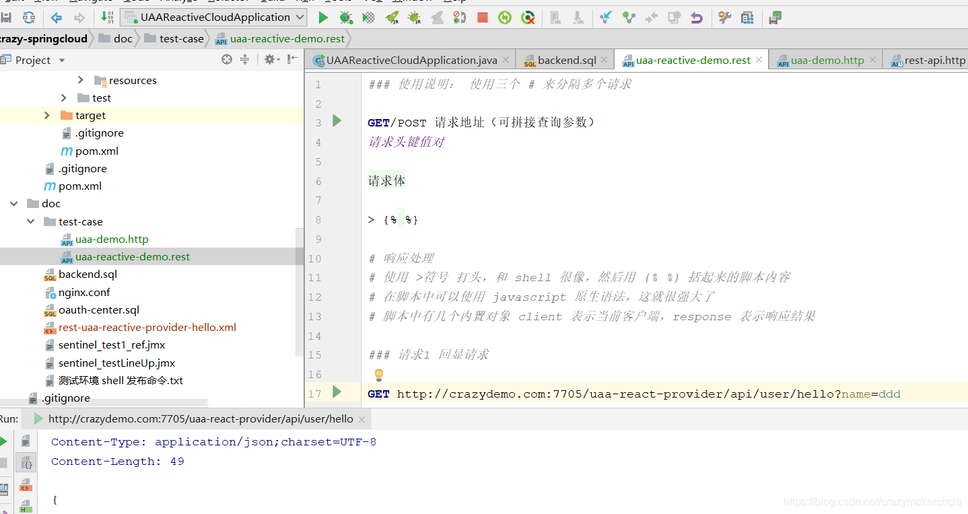The image size is (968, 514).
Task: Click the Collapse All icon in Project panel
Action: coord(244,60)
